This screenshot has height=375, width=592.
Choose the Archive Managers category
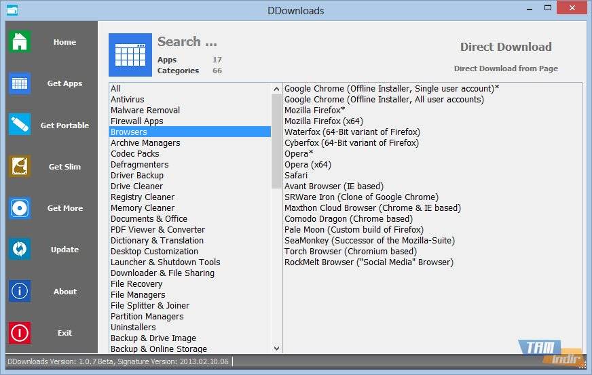[145, 143]
